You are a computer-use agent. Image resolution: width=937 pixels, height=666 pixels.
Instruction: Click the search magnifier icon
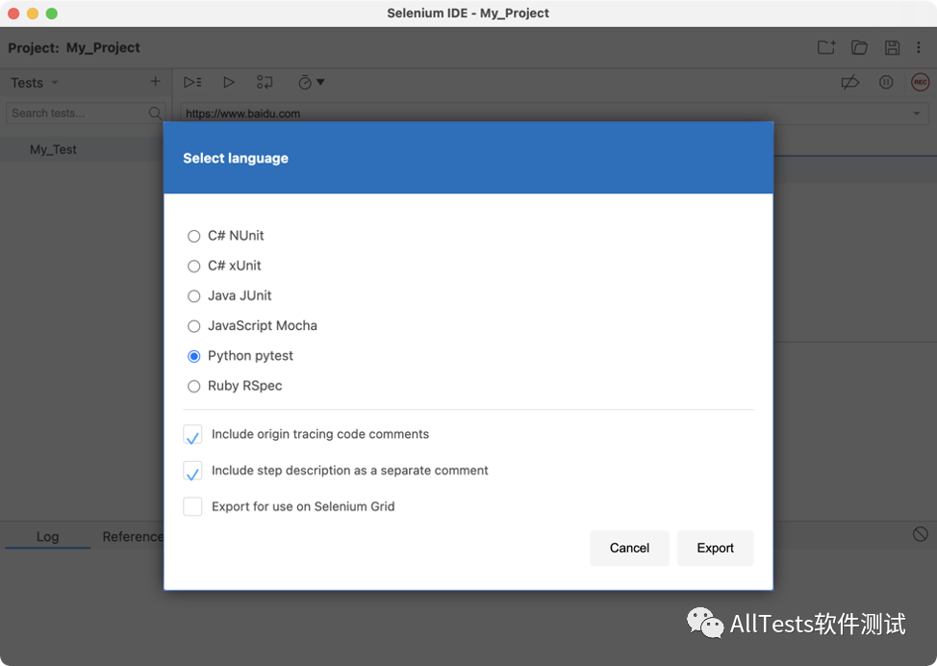click(155, 113)
